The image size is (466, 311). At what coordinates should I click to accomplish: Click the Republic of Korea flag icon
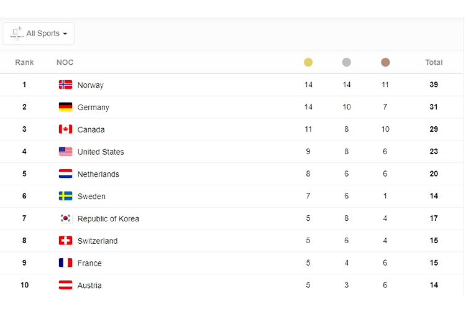(x=65, y=218)
